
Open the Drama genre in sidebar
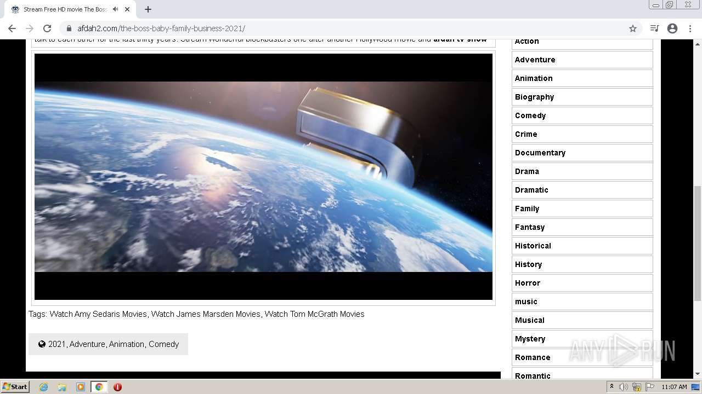click(582, 171)
